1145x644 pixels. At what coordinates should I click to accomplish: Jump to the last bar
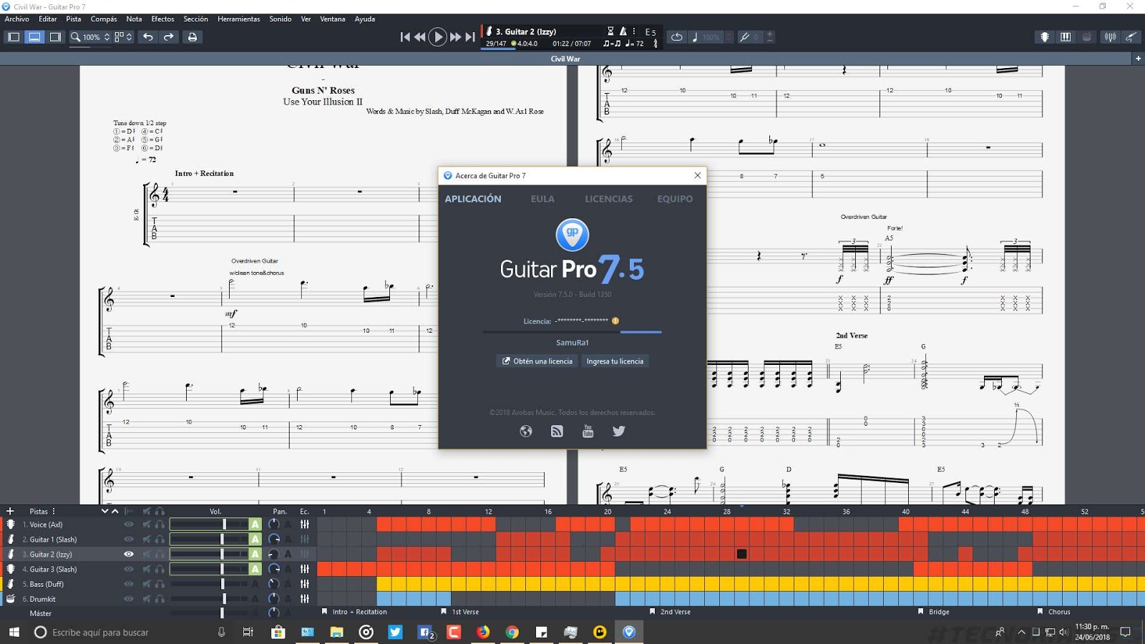click(470, 37)
